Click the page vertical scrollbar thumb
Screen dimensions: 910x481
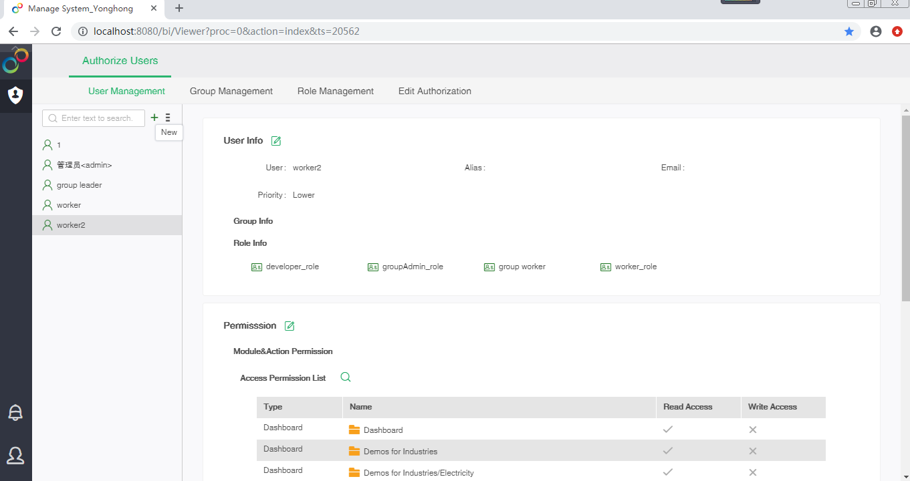coord(906,208)
